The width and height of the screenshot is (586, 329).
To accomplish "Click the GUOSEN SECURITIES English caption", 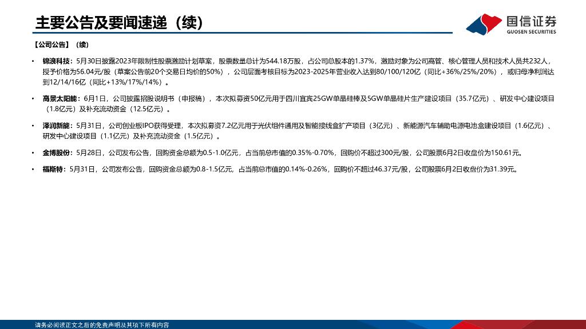I will point(532,32).
